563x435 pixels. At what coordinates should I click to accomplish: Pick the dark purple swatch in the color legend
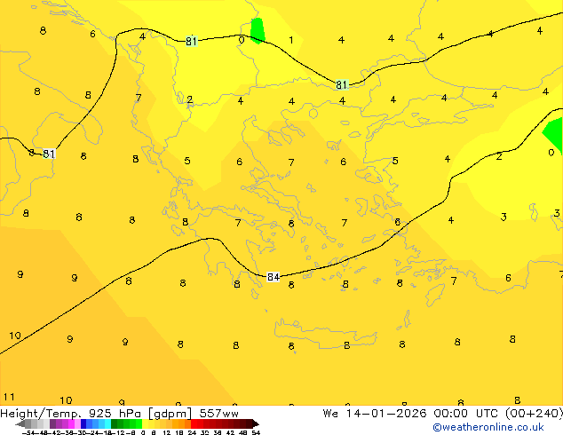pos(52,423)
